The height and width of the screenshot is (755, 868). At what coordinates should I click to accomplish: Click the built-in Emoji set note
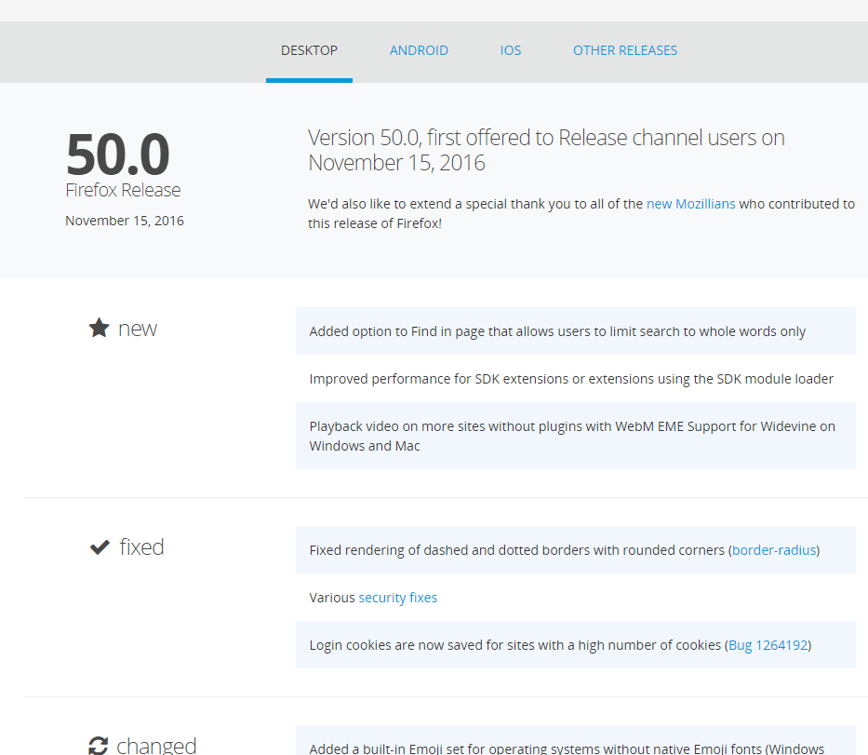(566, 748)
